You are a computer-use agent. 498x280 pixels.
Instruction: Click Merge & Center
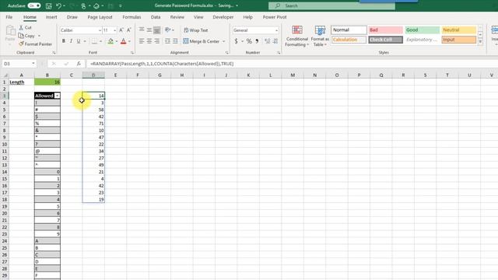coord(202,41)
